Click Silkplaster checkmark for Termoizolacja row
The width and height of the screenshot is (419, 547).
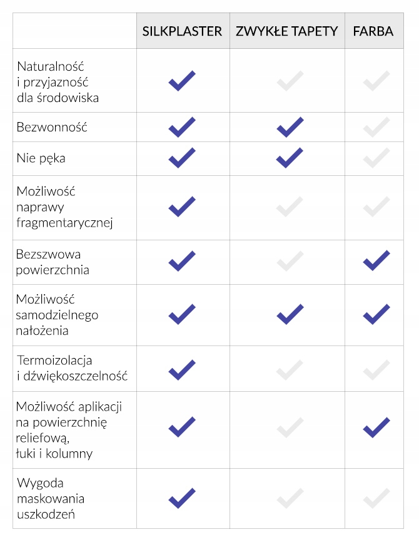[182, 369]
